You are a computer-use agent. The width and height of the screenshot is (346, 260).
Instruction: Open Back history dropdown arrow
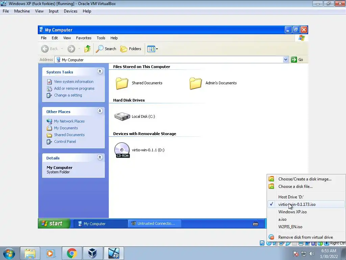62,49
